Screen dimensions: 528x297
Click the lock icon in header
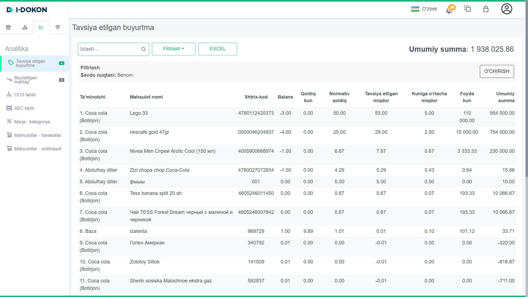pos(486,9)
